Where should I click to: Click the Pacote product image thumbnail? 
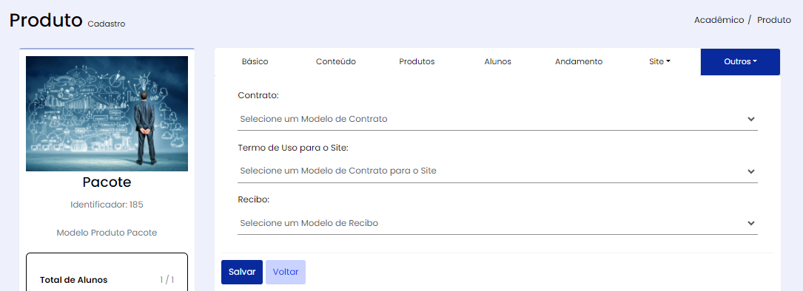pos(107,114)
